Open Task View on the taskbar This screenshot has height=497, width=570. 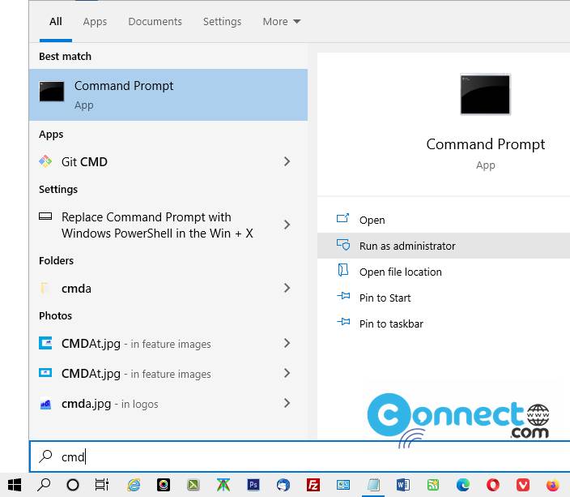[x=102, y=485]
